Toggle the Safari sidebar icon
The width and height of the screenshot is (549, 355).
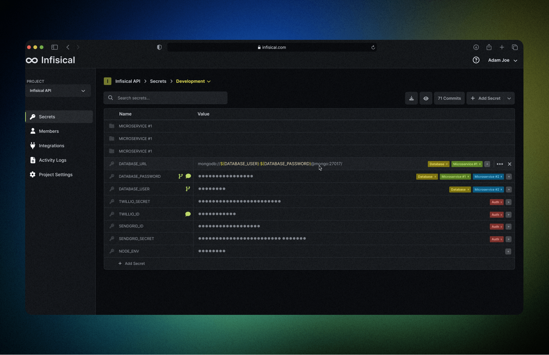pyautogui.click(x=54, y=47)
